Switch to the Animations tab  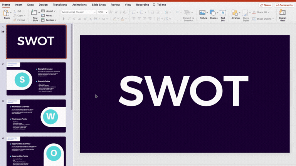tap(79, 5)
